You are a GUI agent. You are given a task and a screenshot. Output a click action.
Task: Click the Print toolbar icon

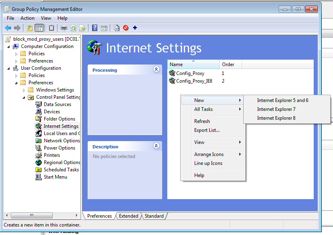[x=64, y=28]
